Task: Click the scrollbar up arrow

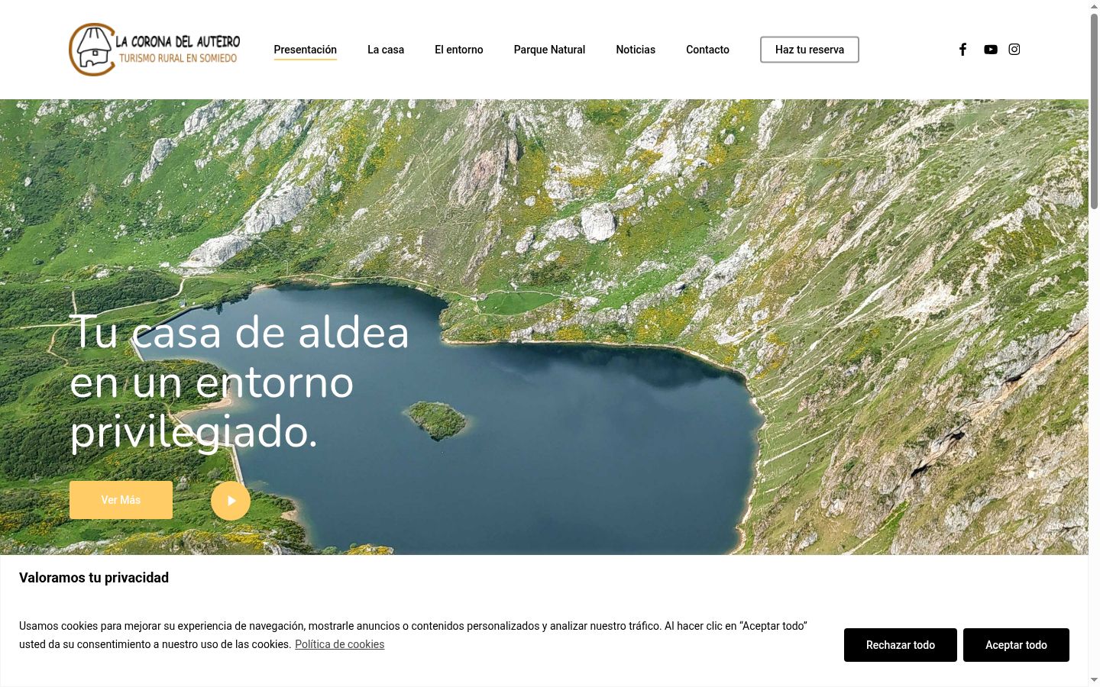Action: pyautogui.click(x=1094, y=6)
